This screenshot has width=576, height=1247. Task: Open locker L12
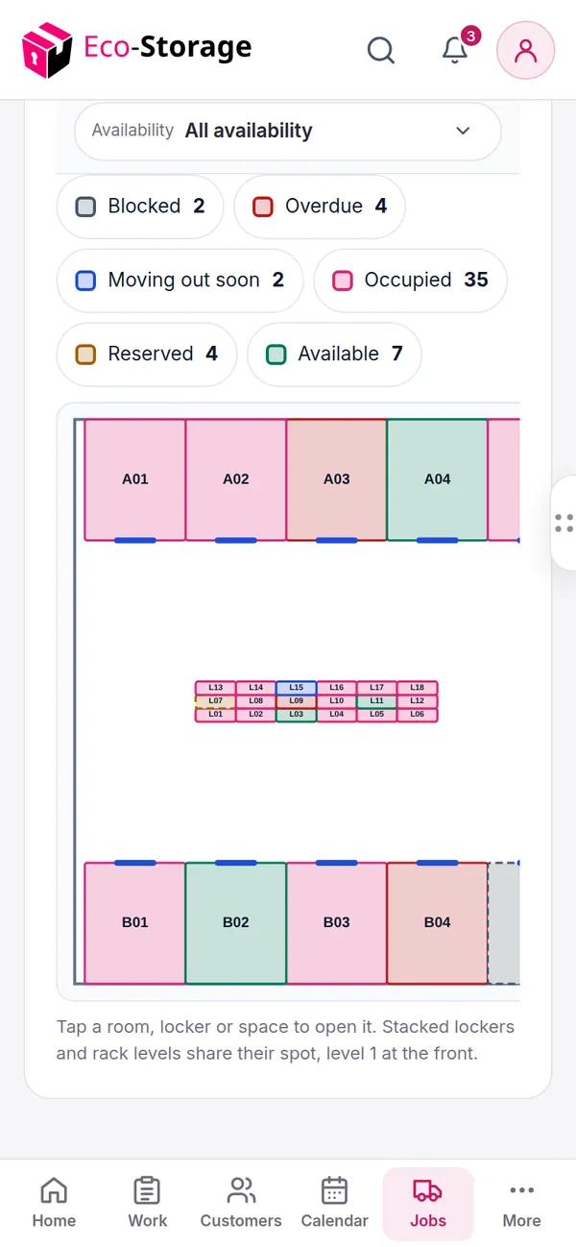pyautogui.click(x=418, y=701)
